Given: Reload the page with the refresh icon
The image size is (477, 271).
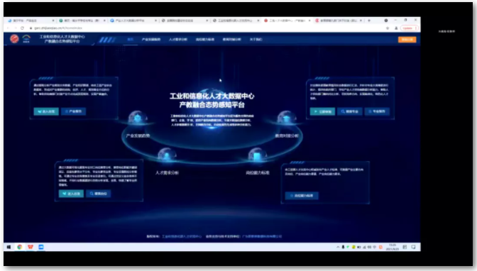Looking at the screenshot, I should pos(22,28).
